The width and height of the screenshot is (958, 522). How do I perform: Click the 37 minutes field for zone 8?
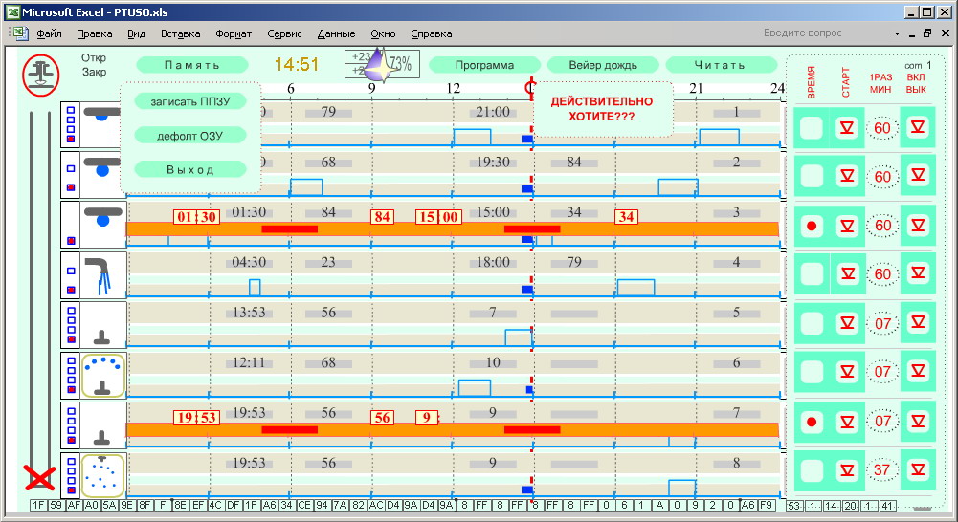point(882,470)
